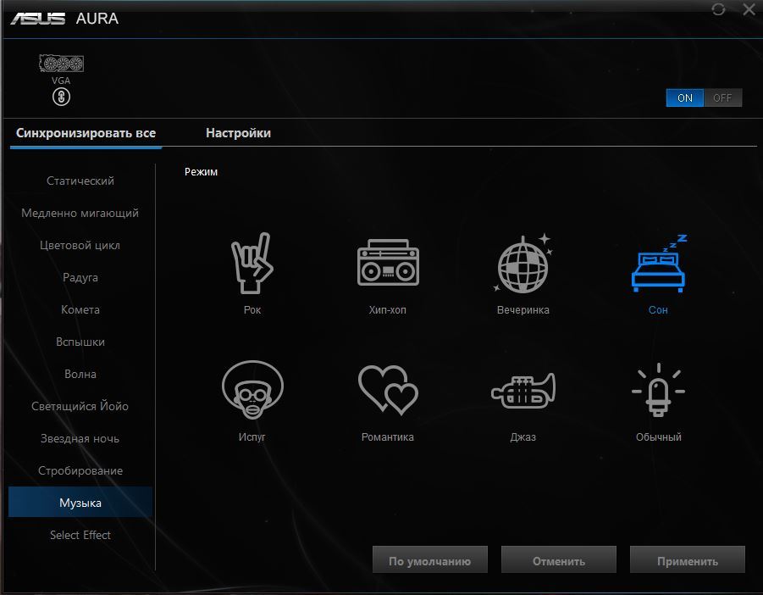This screenshot has height=595, width=763.
Task: Select the Обычный light bulb icon
Action: tap(658, 390)
